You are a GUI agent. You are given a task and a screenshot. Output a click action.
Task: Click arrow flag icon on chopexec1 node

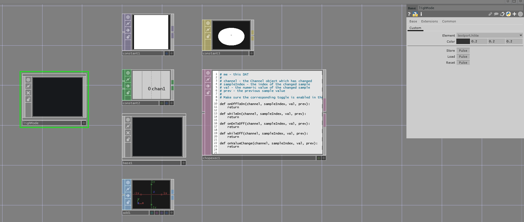pos(208,86)
